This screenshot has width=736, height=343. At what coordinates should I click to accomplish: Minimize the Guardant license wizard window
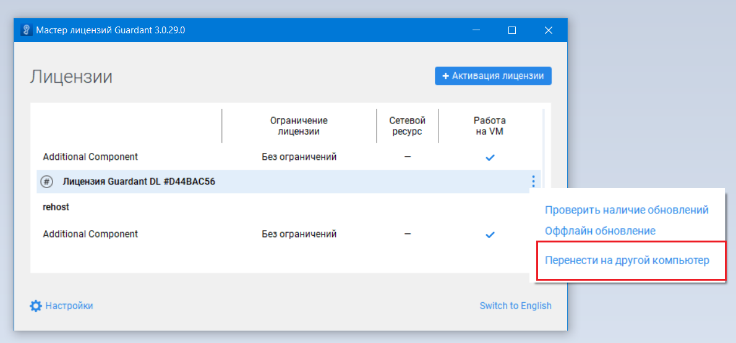[x=476, y=30]
